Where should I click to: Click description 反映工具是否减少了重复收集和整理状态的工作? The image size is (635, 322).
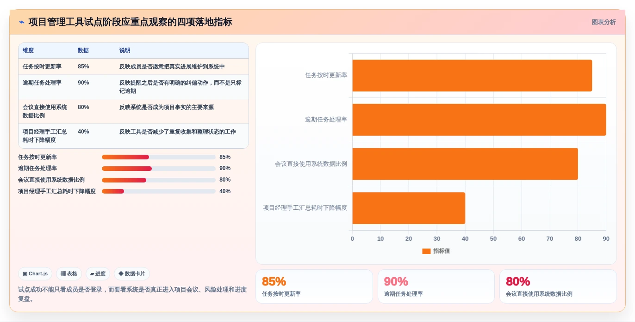[178, 132]
